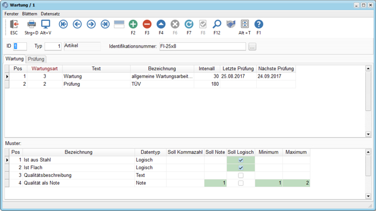This screenshot has width=376, height=211.
Task: Click cell 'allgemeine Wartungsarbeit...'
Action: pyautogui.click(x=162, y=77)
